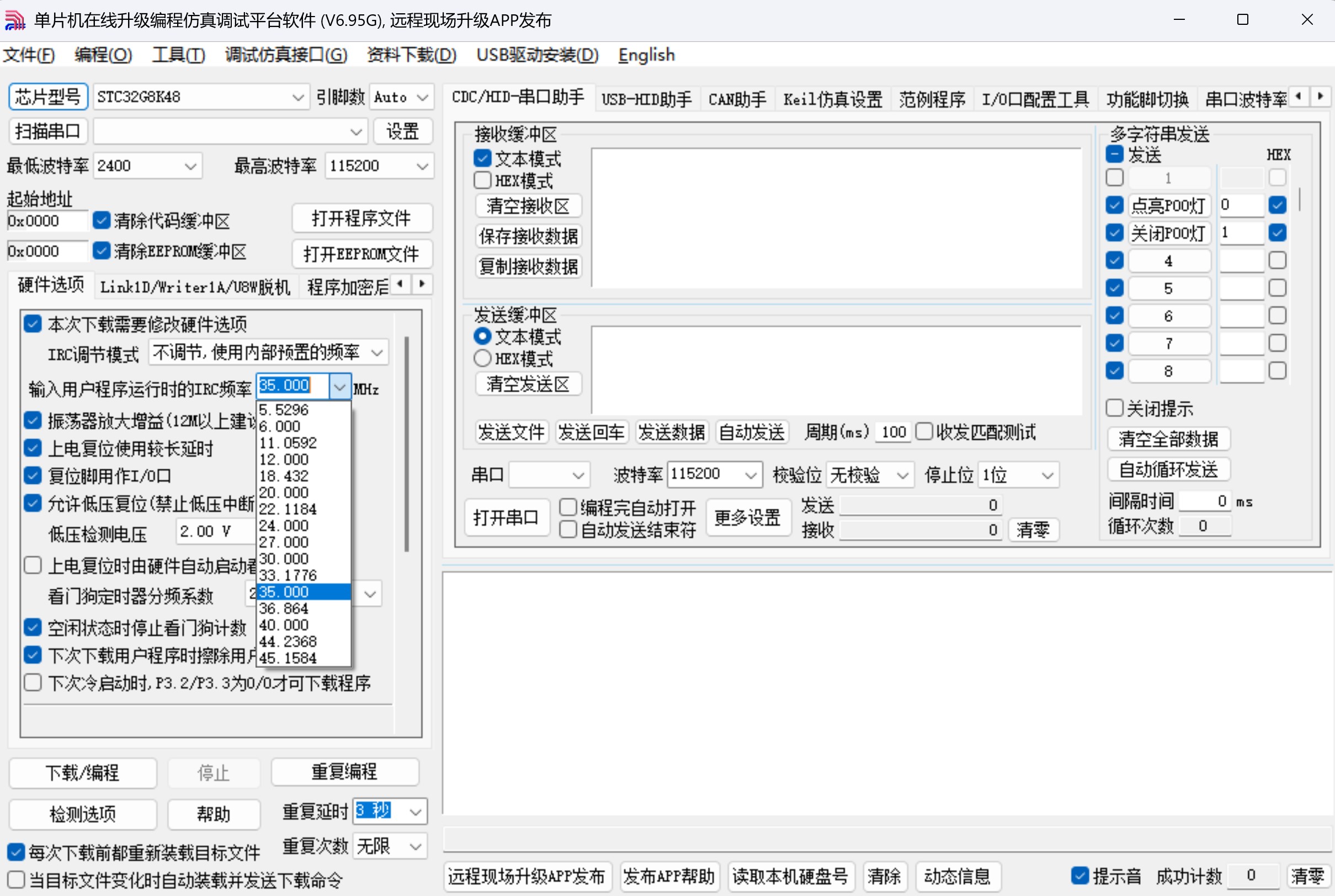
Task: Click 下载/编程 button
Action: pos(83,772)
